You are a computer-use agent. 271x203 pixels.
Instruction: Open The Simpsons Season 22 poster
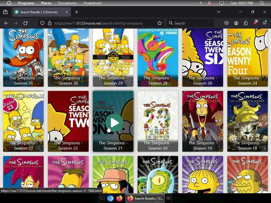click(x=68, y=121)
